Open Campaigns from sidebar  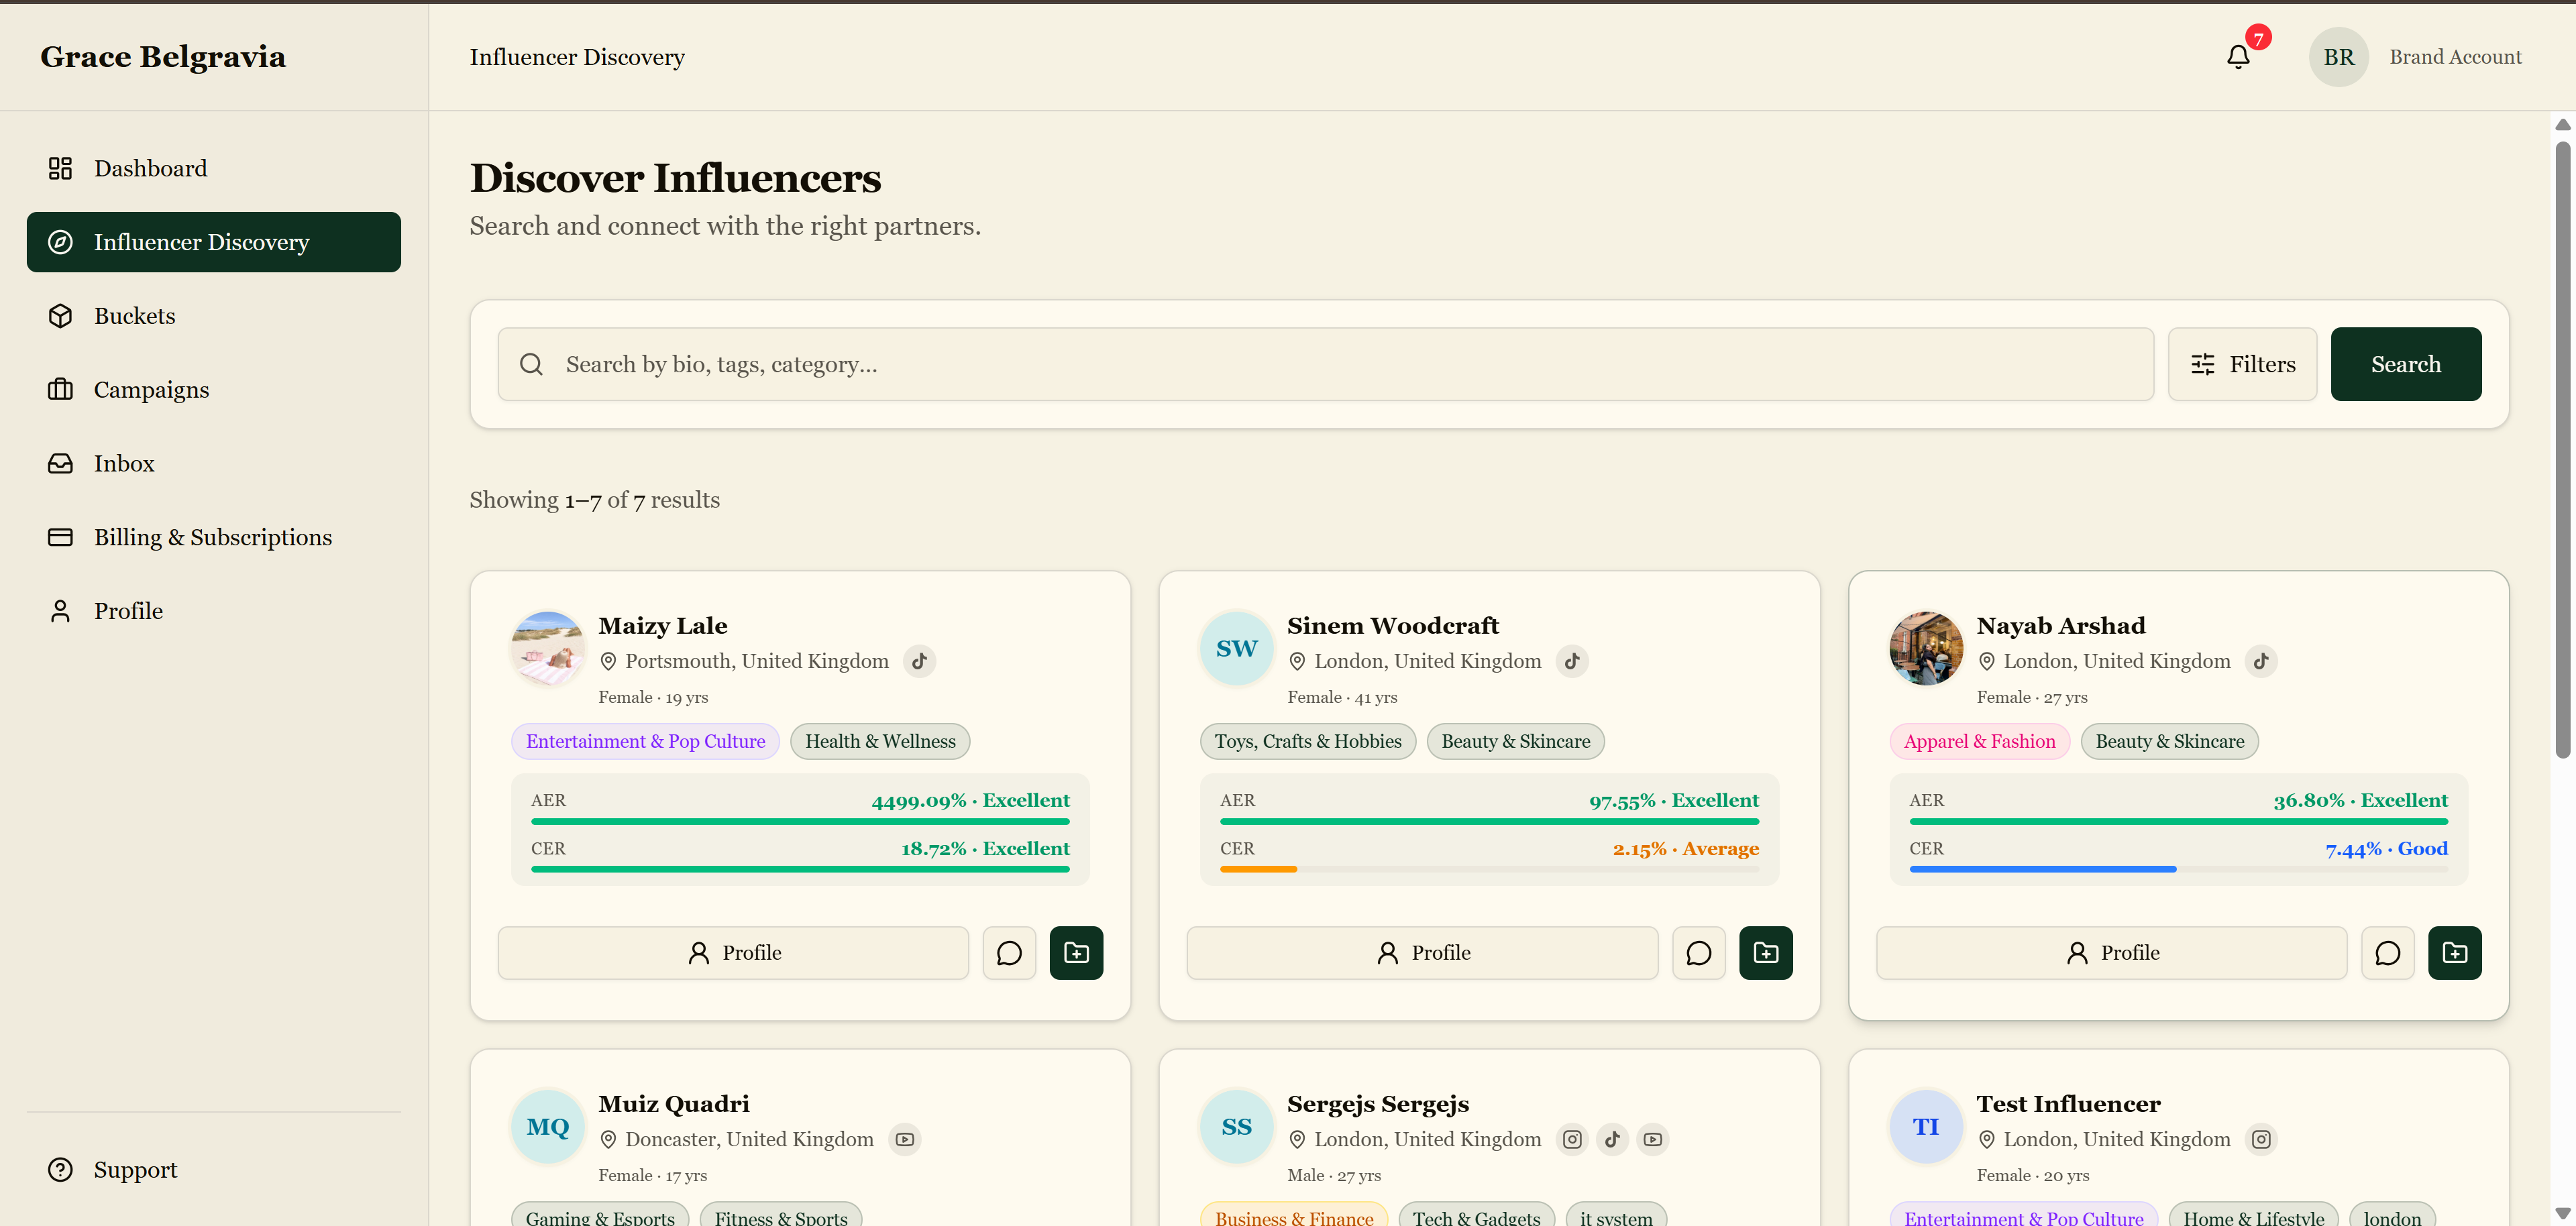point(214,390)
